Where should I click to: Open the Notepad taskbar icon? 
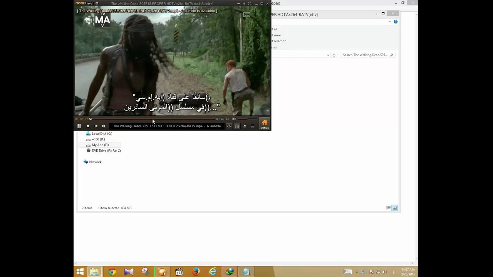tap(246, 272)
